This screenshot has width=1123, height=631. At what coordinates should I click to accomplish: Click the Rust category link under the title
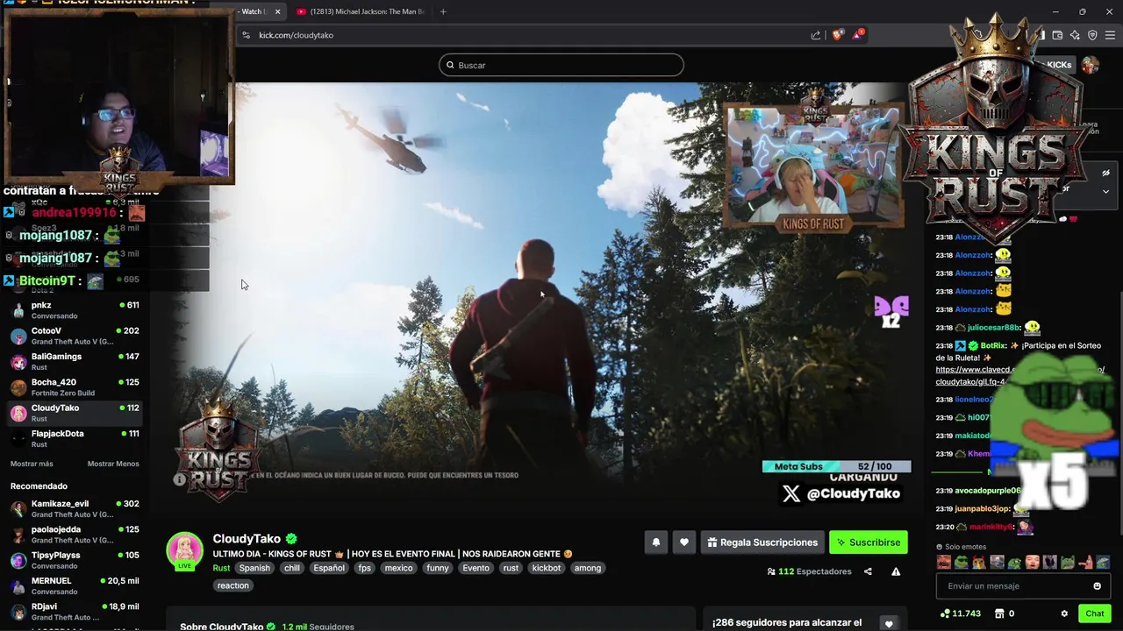point(221,568)
